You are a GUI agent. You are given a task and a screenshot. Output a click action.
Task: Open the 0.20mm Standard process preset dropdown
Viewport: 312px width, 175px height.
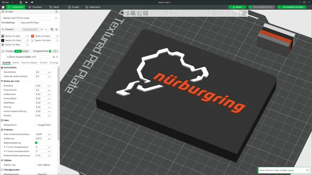pos(28,57)
